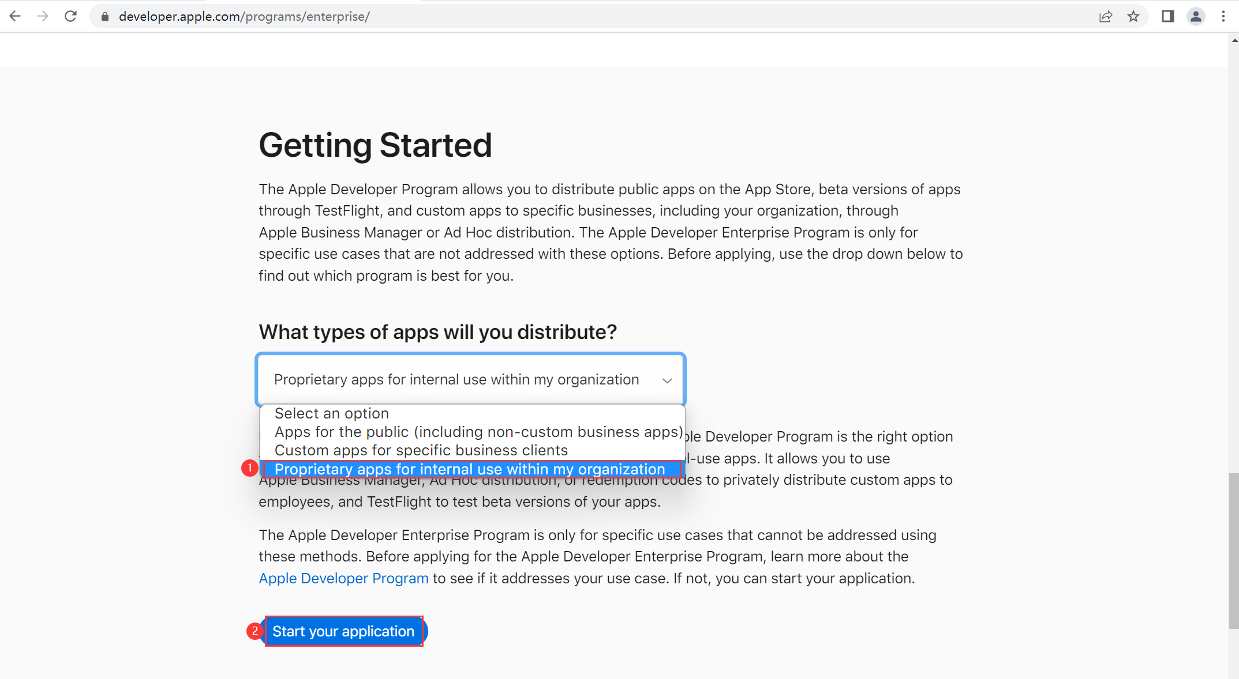Select 'Custom apps for specific business clients'
This screenshot has height=679, width=1239.
coord(421,450)
